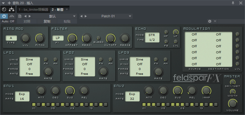Click LFO1 SYNC Off value

tap(29, 64)
